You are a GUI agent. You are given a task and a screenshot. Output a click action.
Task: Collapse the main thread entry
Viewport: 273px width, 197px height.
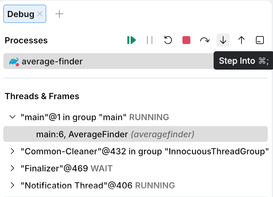[12, 117]
